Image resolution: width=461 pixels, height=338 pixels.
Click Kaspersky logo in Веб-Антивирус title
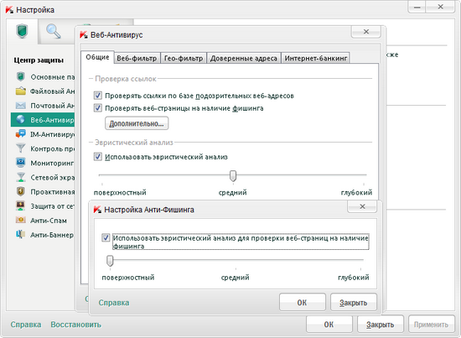[84, 34]
